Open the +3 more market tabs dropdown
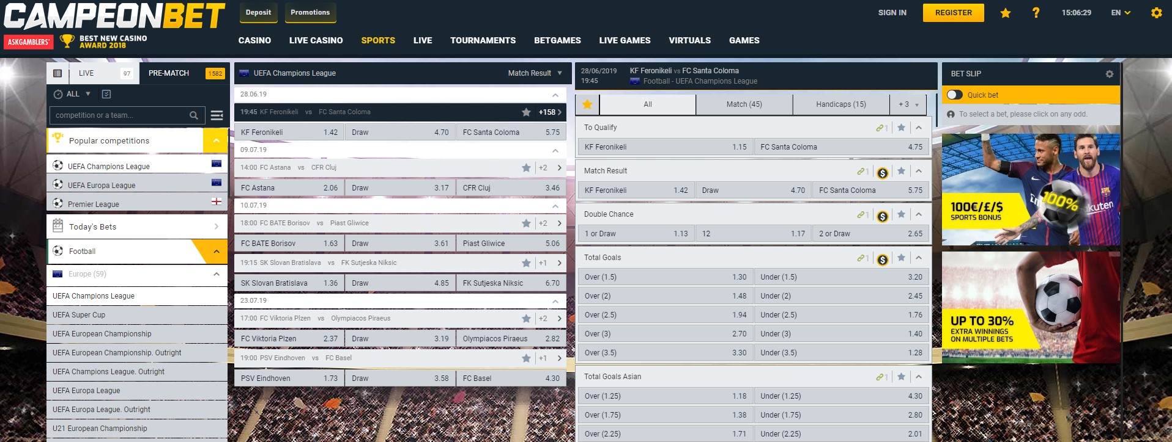 [x=908, y=104]
